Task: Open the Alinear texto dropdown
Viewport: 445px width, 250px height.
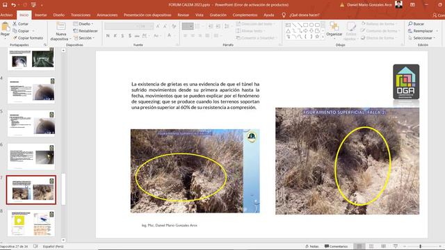Action: 251,31
